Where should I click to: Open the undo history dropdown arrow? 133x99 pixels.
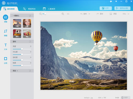click(x=89, y=14)
